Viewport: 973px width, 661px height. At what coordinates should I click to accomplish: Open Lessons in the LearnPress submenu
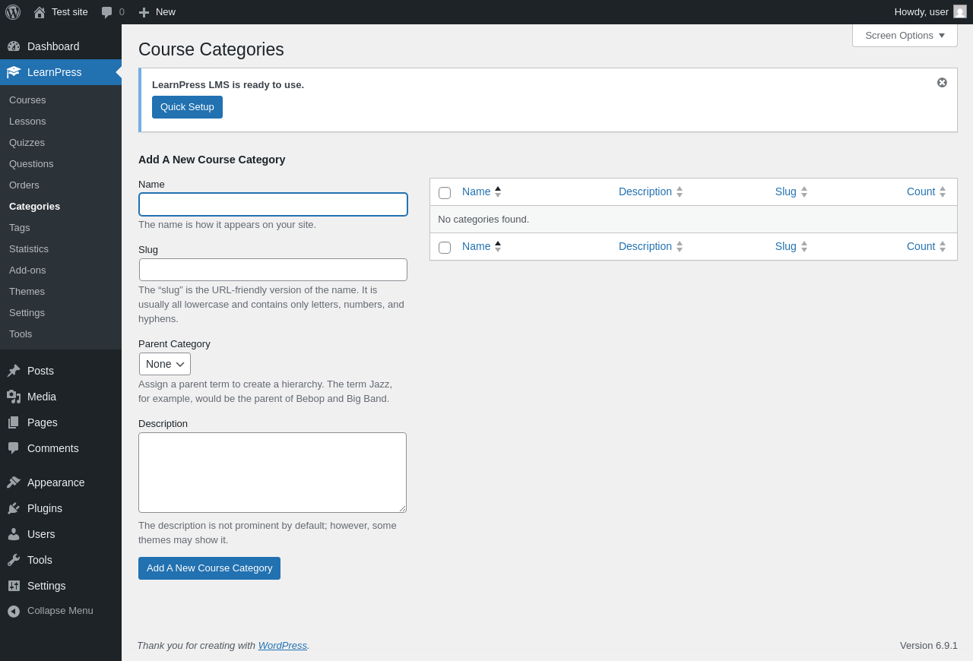click(x=27, y=122)
